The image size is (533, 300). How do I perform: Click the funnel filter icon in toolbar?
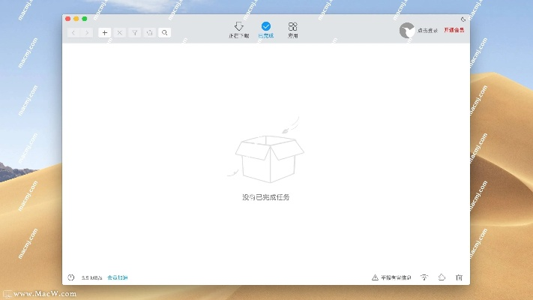coord(134,32)
